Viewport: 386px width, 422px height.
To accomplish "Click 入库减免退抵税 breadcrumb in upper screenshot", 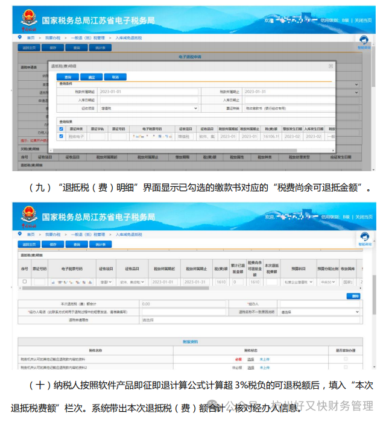I will coord(128,38).
